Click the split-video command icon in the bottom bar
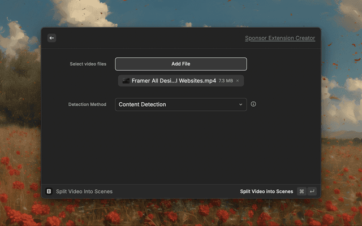The width and height of the screenshot is (362, 226). point(49,192)
